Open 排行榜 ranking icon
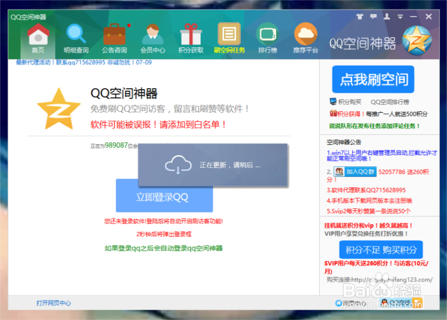This screenshot has height=320, width=447. click(267, 39)
